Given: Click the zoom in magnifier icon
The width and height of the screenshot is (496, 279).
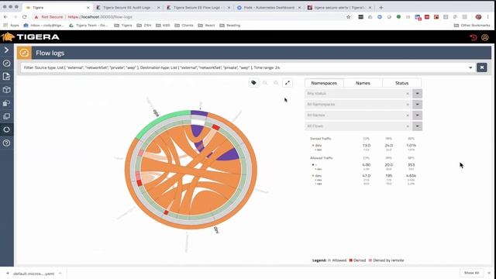Looking at the screenshot, I should coord(265,83).
